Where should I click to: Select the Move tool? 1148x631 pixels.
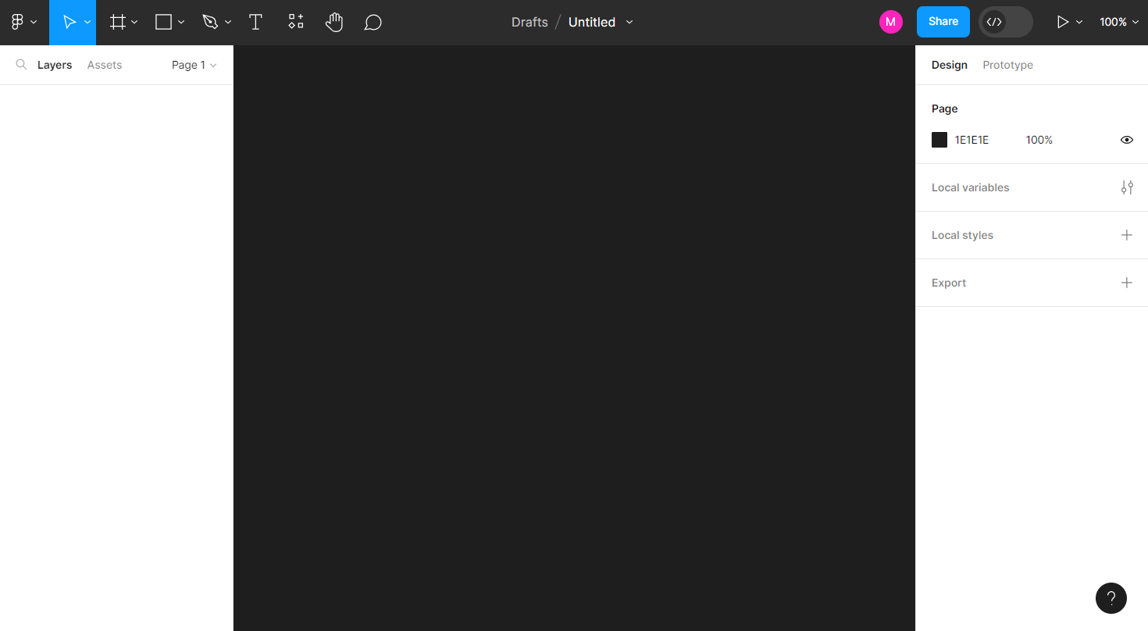(x=69, y=22)
